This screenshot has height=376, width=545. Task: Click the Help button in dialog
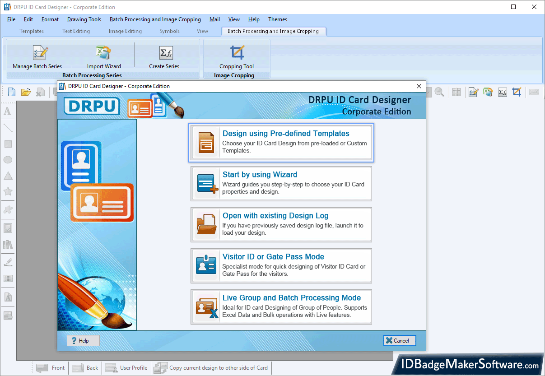click(x=83, y=341)
